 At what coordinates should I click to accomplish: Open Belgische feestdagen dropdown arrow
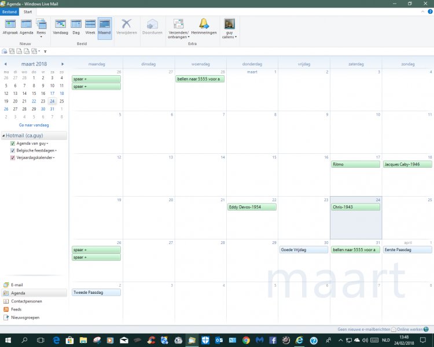point(56,151)
